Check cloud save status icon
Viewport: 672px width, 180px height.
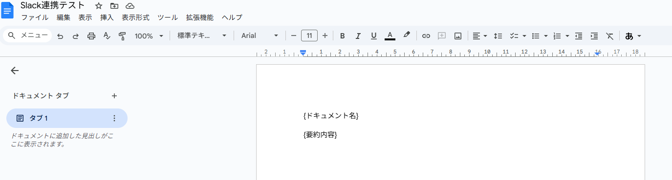130,6
